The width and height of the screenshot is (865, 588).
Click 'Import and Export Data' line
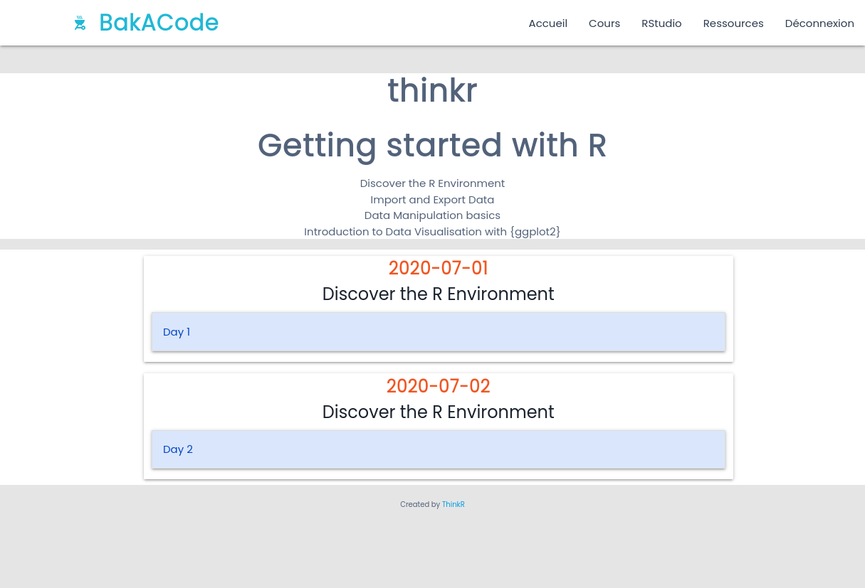point(432,200)
